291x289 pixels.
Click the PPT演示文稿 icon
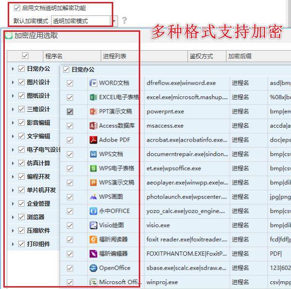93,111
